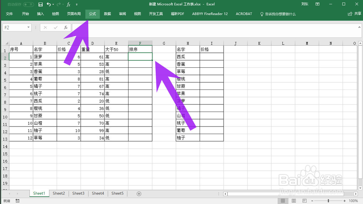Open the 文件 menu tab
Image resolution: width=363 pixels, height=204 pixels.
9,14
